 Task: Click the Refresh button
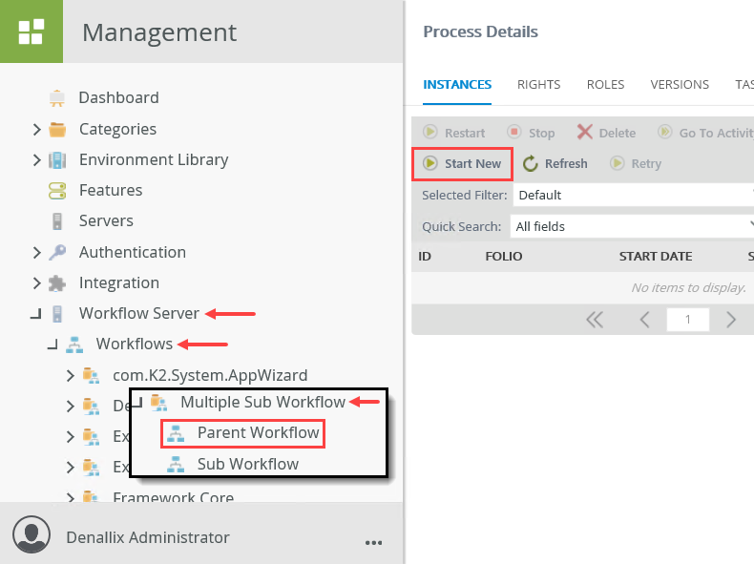tap(555, 163)
